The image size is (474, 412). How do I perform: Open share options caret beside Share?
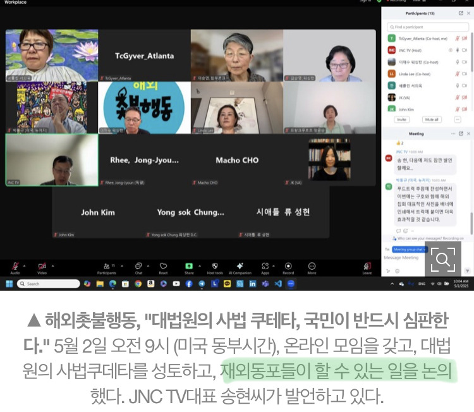[x=200, y=266]
